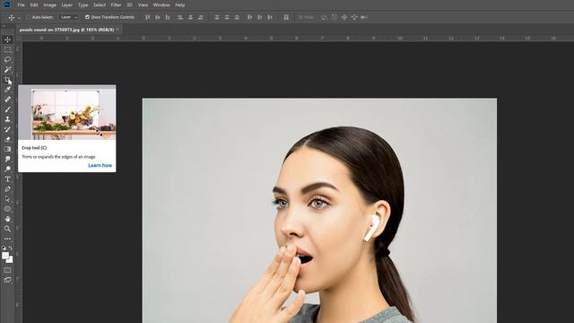Screen dimensions: 574x323
Task: Select the History Brush tool
Action: click(7, 129)
